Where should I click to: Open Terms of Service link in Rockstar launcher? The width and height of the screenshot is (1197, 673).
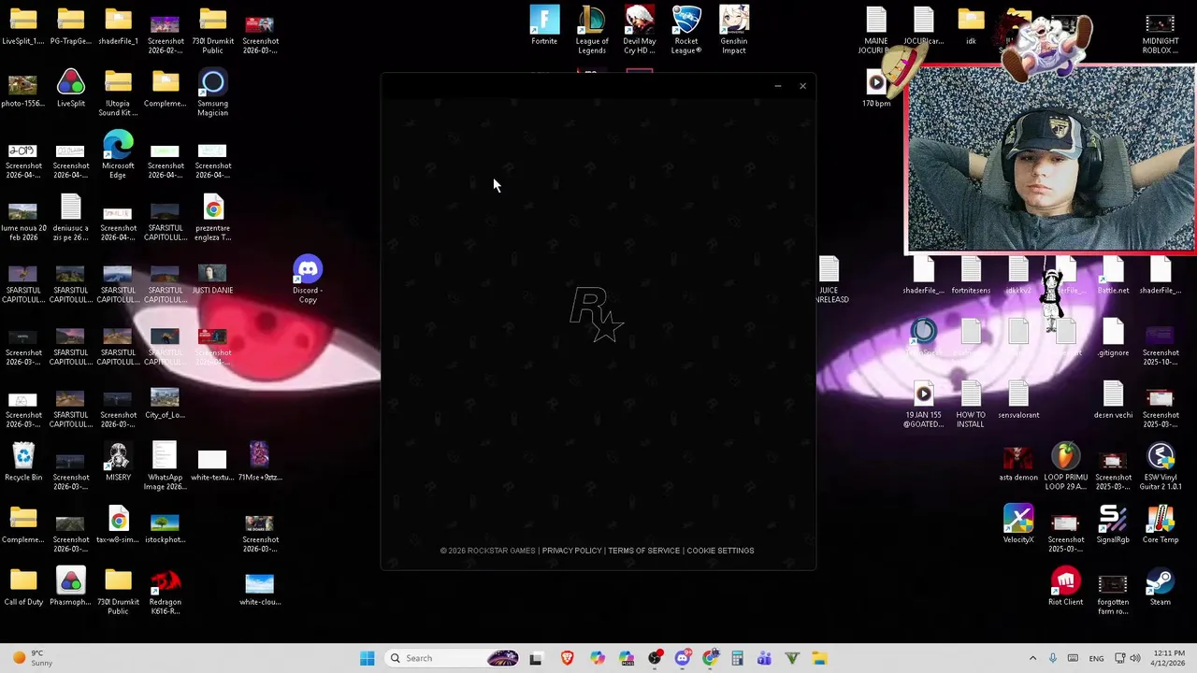644,551
